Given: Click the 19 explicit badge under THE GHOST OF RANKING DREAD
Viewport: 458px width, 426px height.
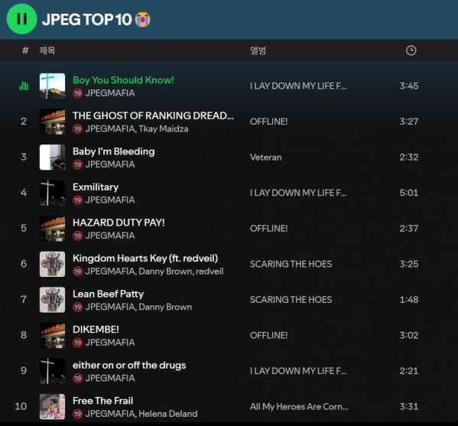Looking at the screenshot, I should click(78, 128).
